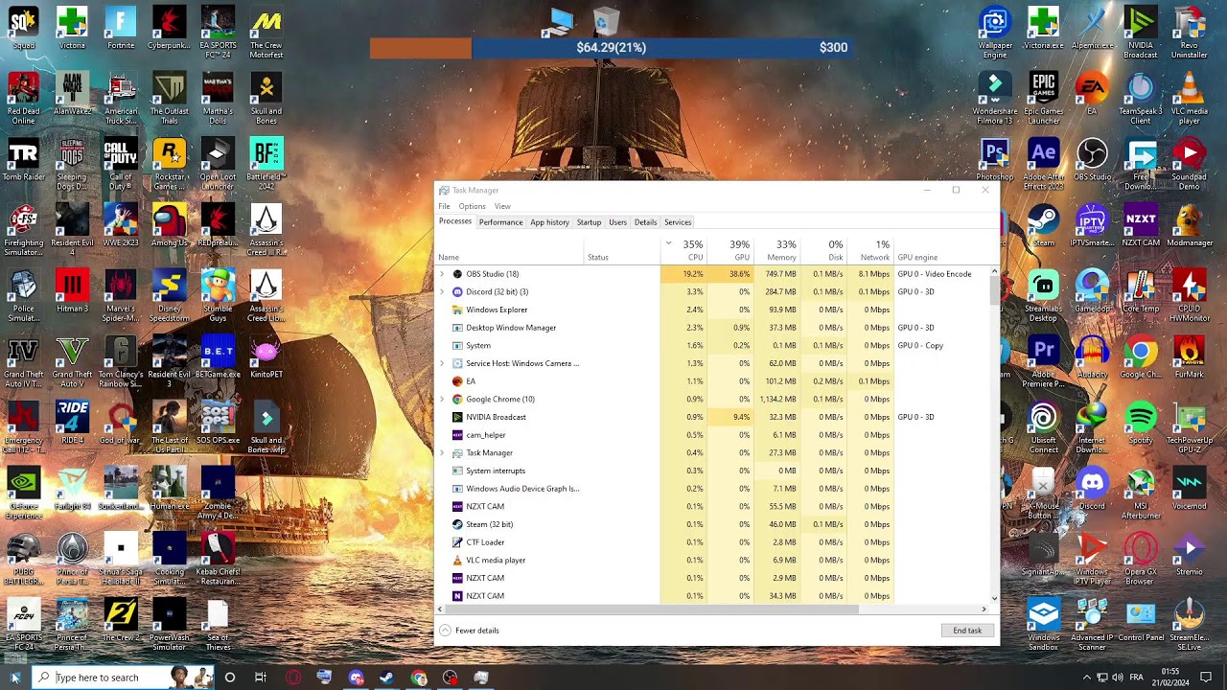Click the End task button
This screenshot has width=1227, height=690.
pos(967,631)
